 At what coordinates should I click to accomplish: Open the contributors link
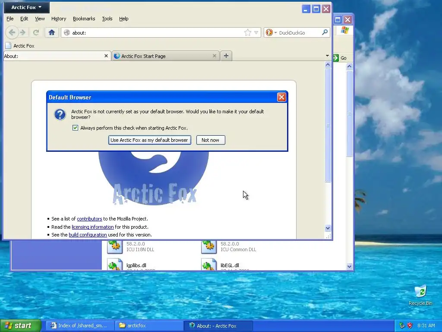coord(89,219)
